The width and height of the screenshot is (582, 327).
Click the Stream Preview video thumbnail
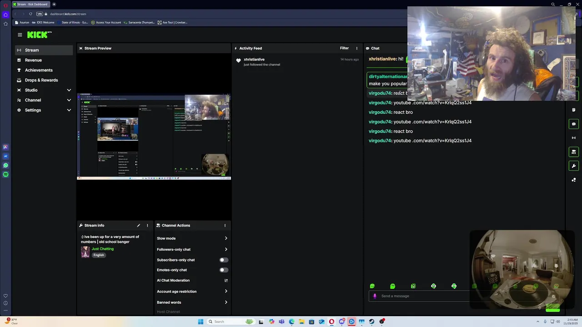click(x=154, y=136)
